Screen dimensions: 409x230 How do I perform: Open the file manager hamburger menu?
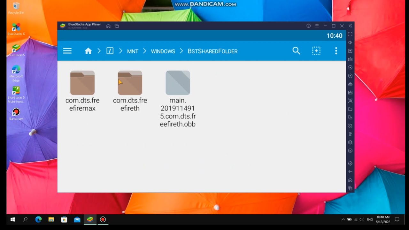[x=67, y=51]
